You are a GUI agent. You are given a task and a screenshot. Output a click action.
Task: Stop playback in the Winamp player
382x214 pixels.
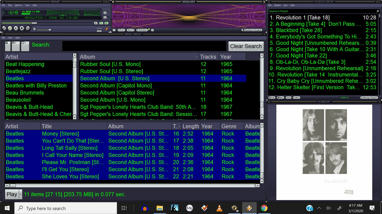tap(22, 28)
